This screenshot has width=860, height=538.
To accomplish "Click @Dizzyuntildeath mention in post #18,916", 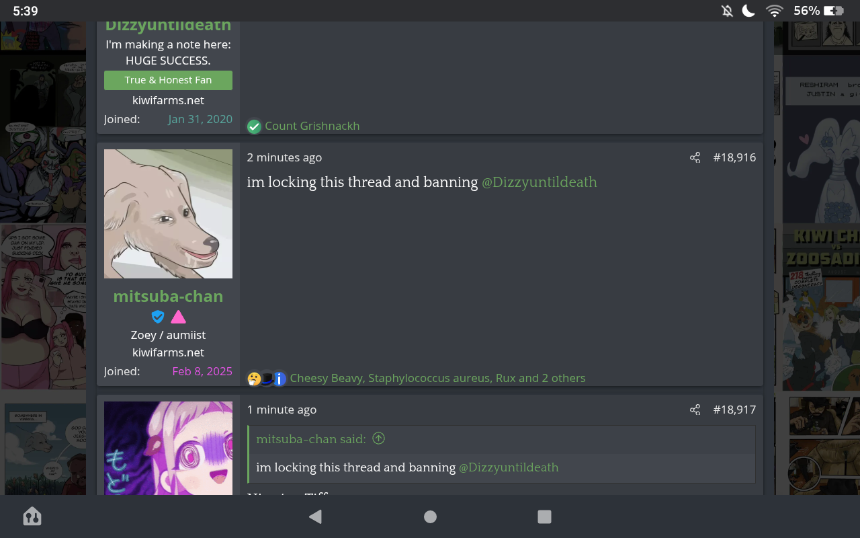I will click(x=539, y=182).
